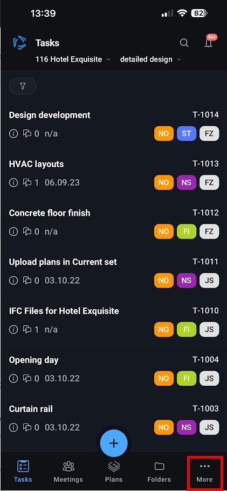This screenshot has height=491, width=227.
Task: Tap the filter funnel icon
Action: point(23,86)
